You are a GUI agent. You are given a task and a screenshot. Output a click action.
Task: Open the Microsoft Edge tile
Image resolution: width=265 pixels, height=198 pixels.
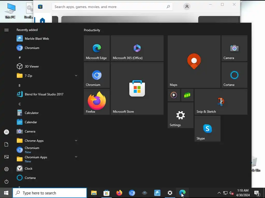(97, 48)
